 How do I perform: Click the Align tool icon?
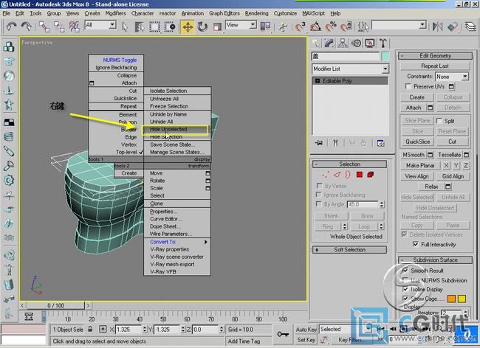tap(453, 27)
